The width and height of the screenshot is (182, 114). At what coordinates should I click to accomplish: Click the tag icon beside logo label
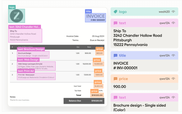click(115, 12)
